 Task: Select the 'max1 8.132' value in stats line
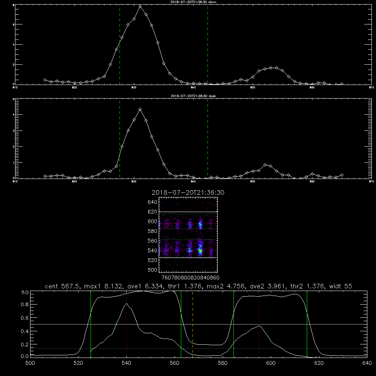point(102,286)
